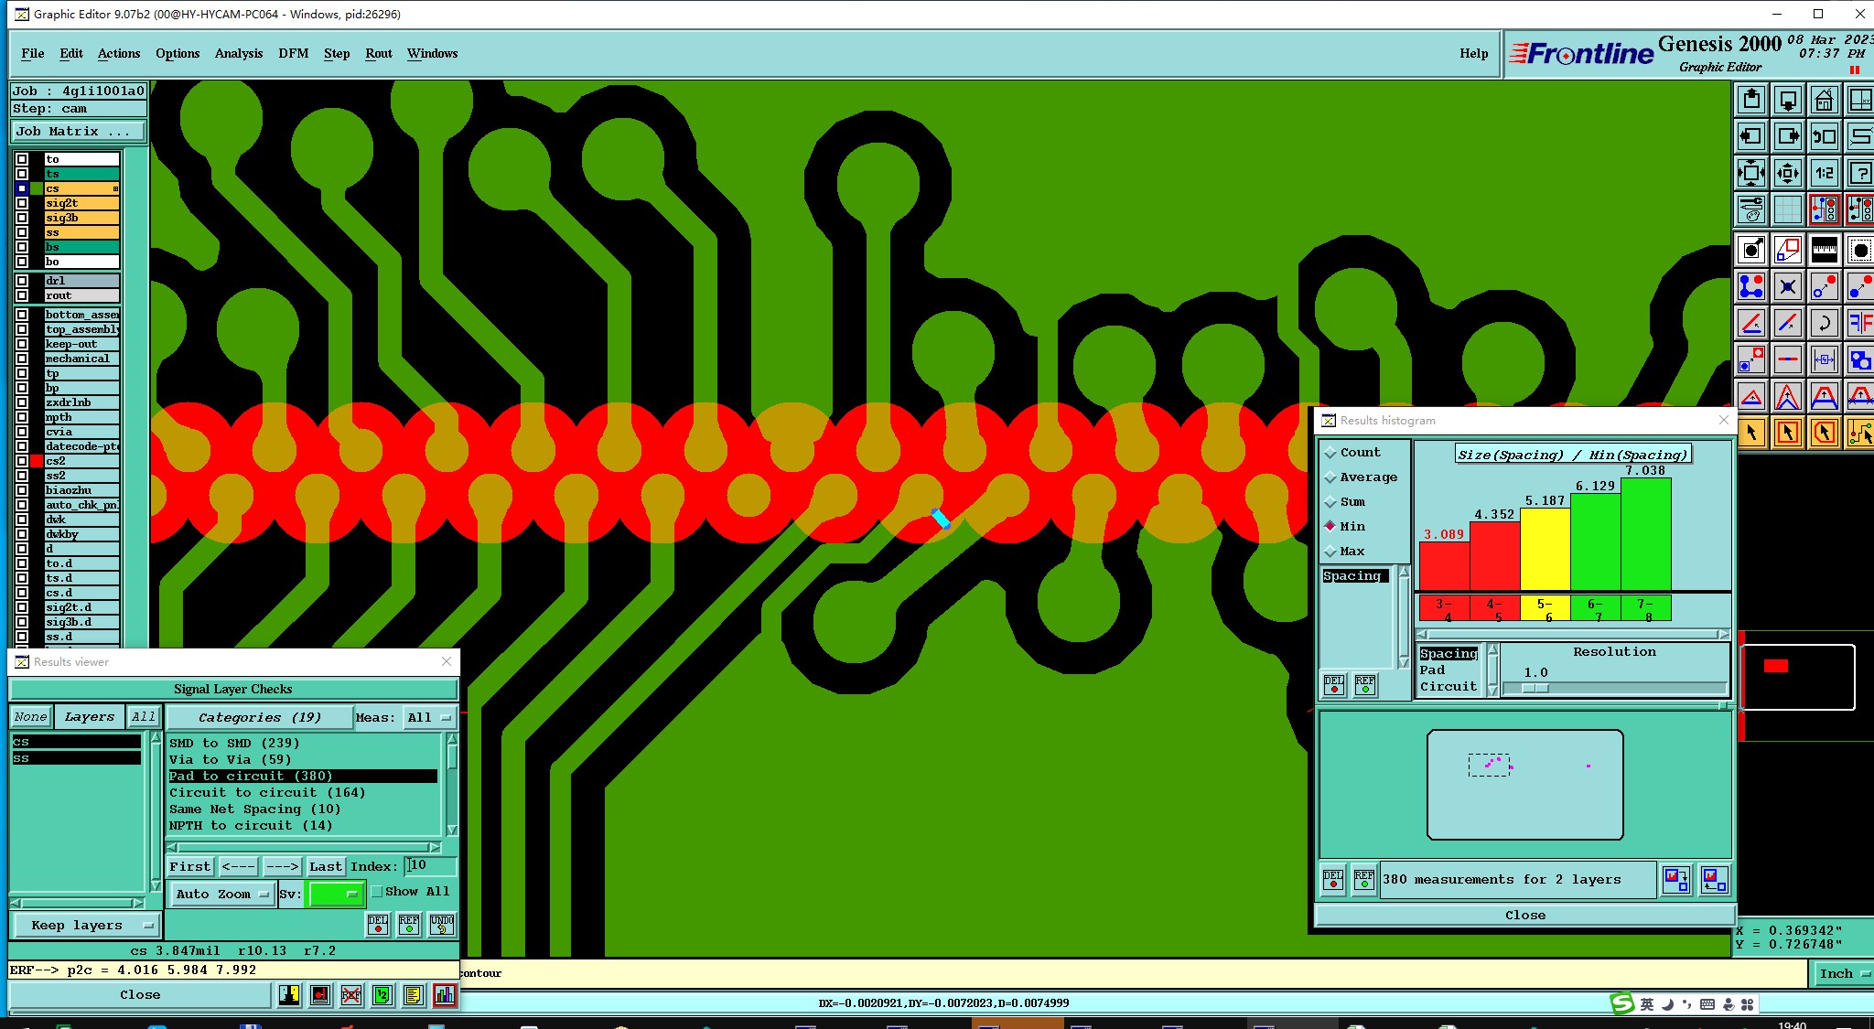The image size is (1874, 1029).
Task: Click the home view icon in toolbar
Action: pos(1824,100)
